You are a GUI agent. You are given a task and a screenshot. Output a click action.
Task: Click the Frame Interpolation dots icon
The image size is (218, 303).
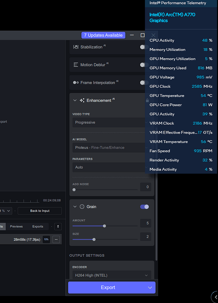[x=76, y=83]
